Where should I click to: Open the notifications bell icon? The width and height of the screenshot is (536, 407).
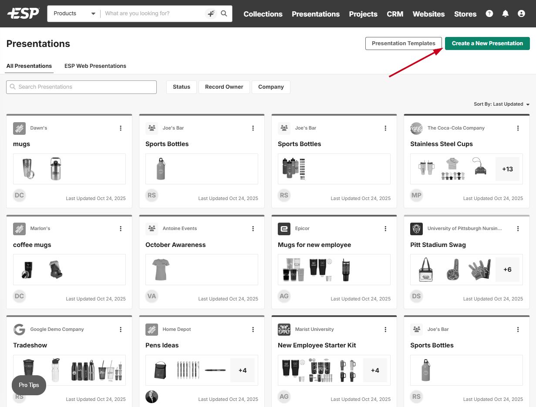(505, 13)
